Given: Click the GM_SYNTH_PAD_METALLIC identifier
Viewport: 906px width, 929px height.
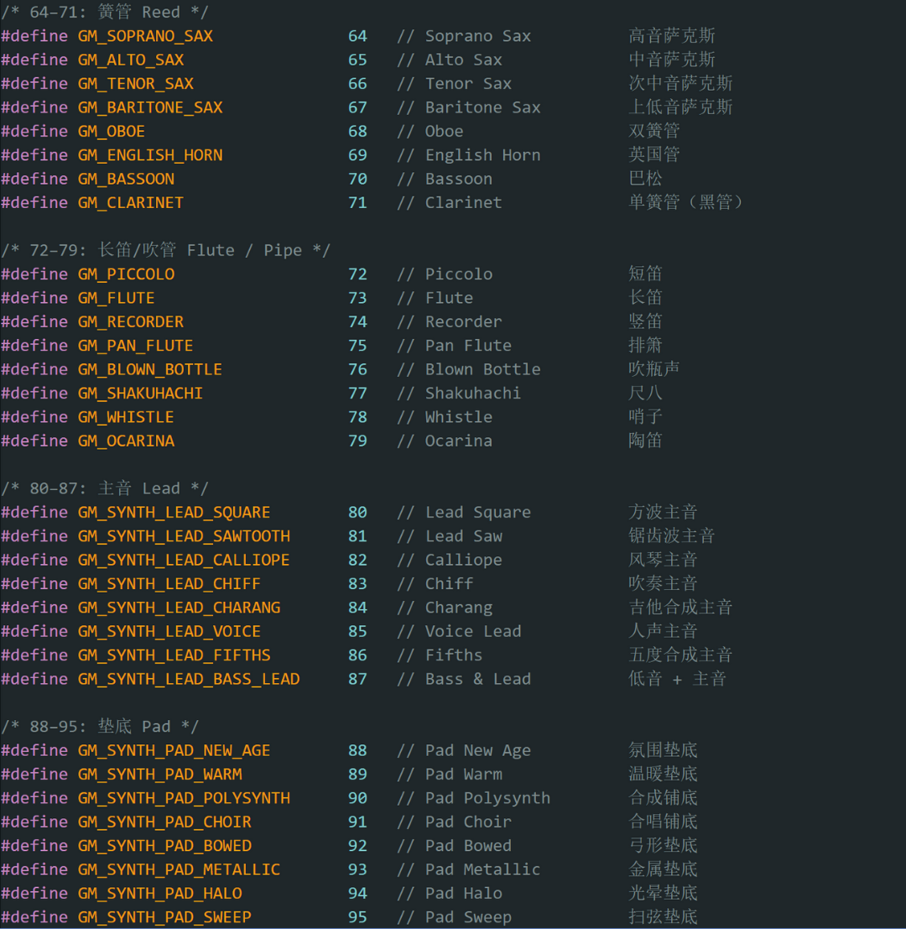Looking at the screenshot, I should point(179,869).
